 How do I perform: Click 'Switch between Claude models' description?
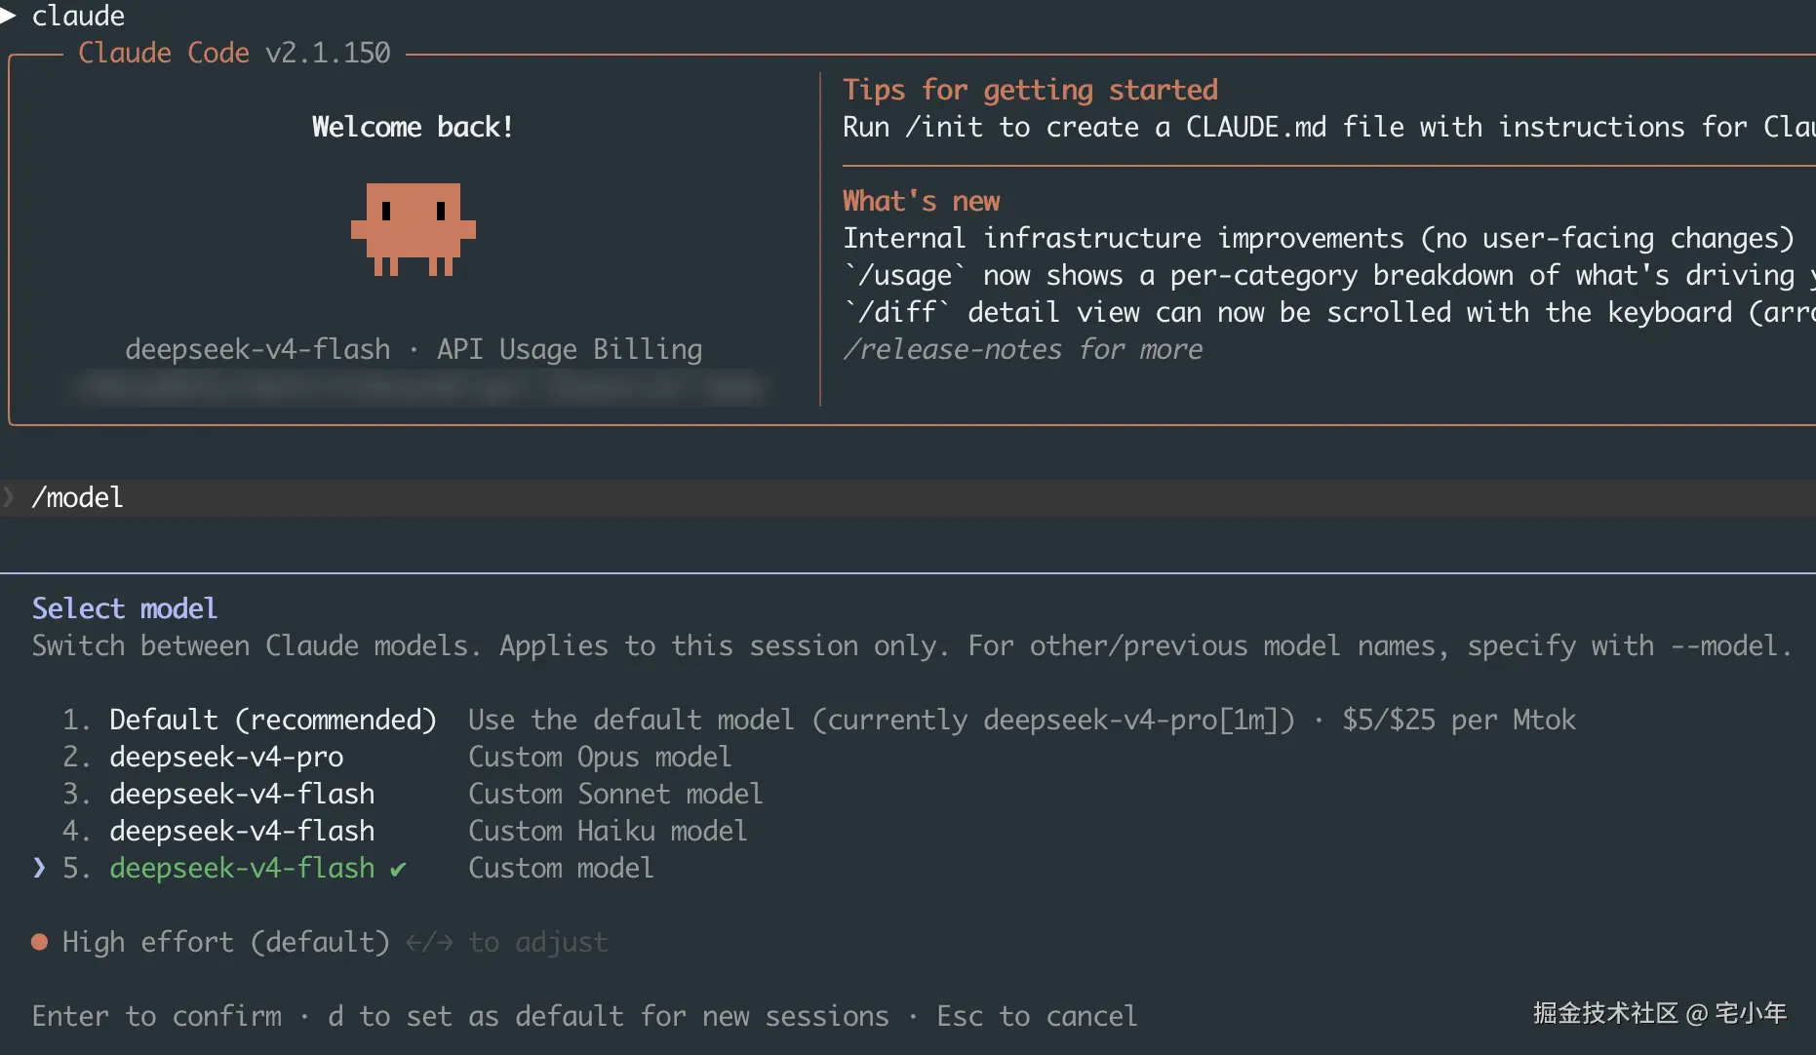(912, 645)
